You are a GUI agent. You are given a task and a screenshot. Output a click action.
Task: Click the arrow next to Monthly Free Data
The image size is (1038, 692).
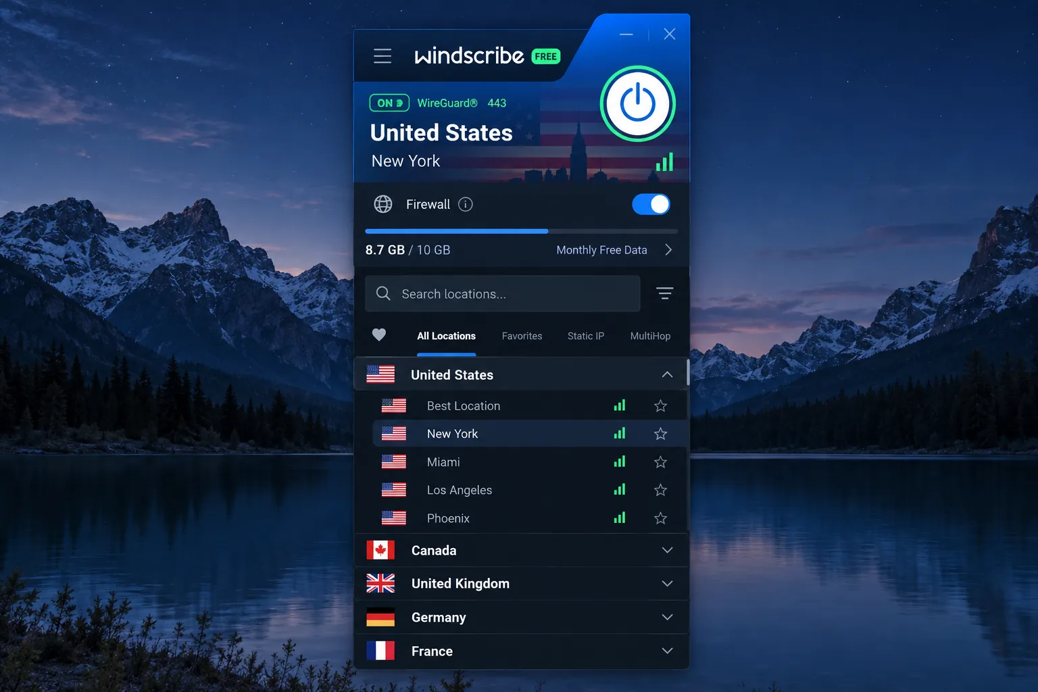point(668,250)
